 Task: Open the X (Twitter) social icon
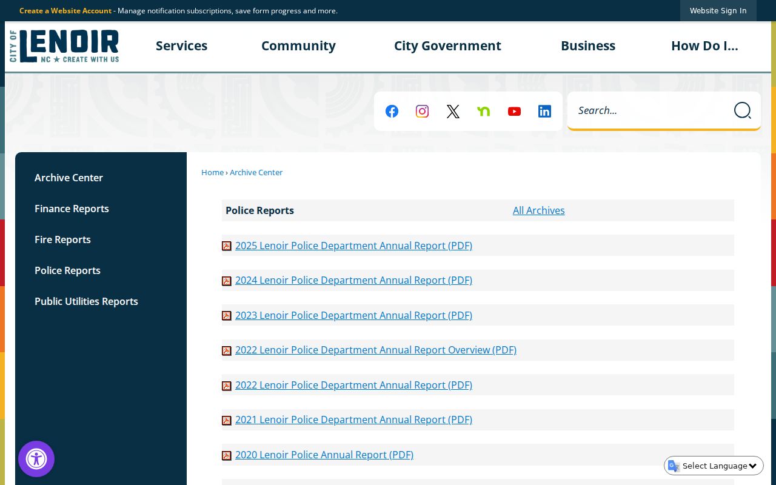[x=453, y=111]
